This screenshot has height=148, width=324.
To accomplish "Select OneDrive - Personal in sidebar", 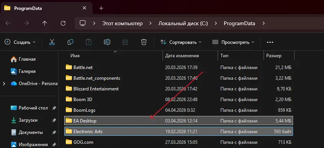I will tap(34, 84).
